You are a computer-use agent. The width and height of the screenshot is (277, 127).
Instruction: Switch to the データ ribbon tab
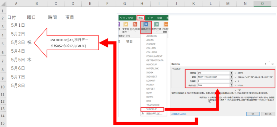[x=150, y=18]
